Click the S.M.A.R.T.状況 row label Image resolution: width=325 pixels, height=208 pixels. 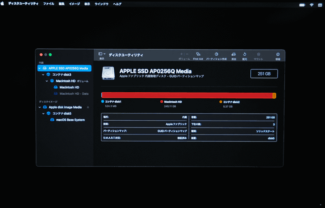(x=112, y=138)
